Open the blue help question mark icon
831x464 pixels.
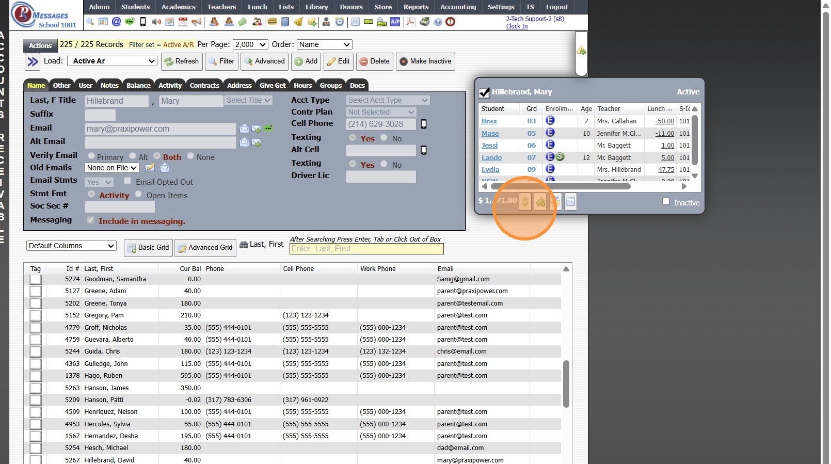click(438, 22)
